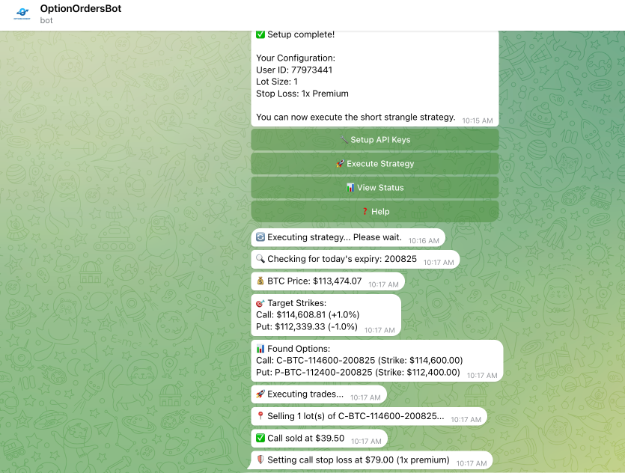Select the User ID: 77973441 line
Screen dimensions: 625x473
pyautogui.click(x=294, y=70)
